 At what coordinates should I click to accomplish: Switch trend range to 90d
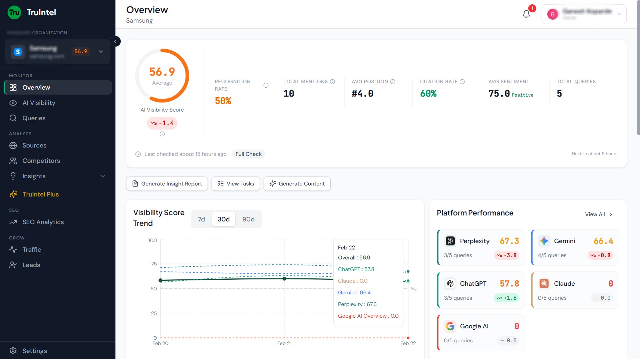click(x=248, y=219)
